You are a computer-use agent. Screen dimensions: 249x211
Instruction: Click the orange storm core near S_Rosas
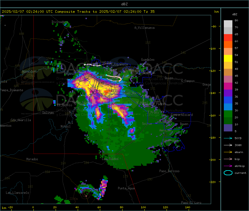[106, 92]
